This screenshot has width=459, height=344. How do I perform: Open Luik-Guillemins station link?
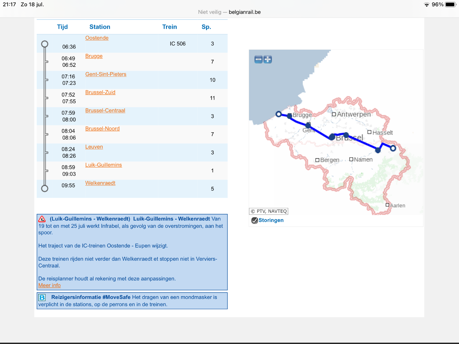[x=103, y=165]
